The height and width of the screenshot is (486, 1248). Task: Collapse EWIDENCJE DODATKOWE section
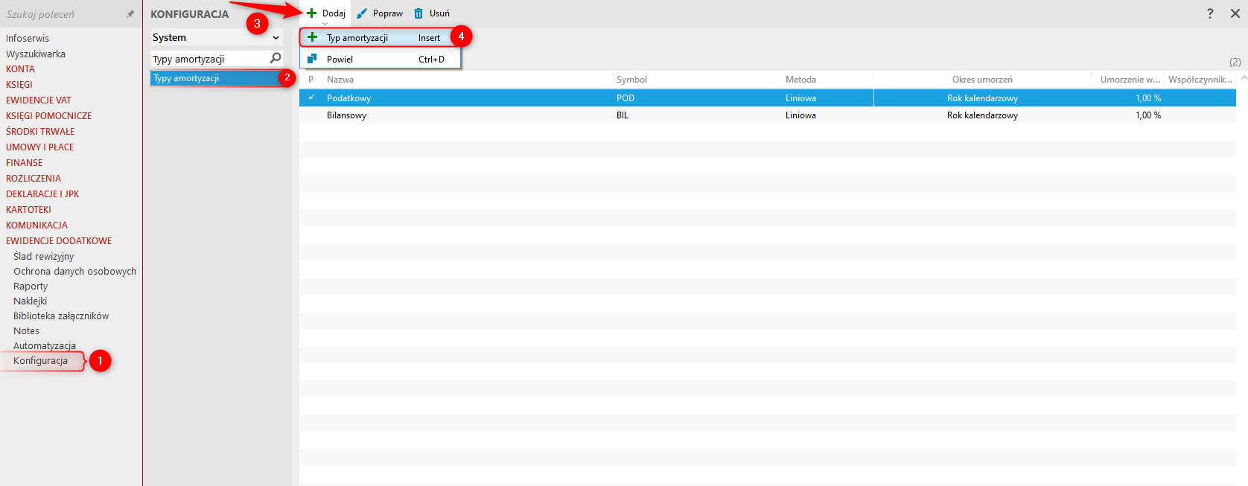click(59, 240)
